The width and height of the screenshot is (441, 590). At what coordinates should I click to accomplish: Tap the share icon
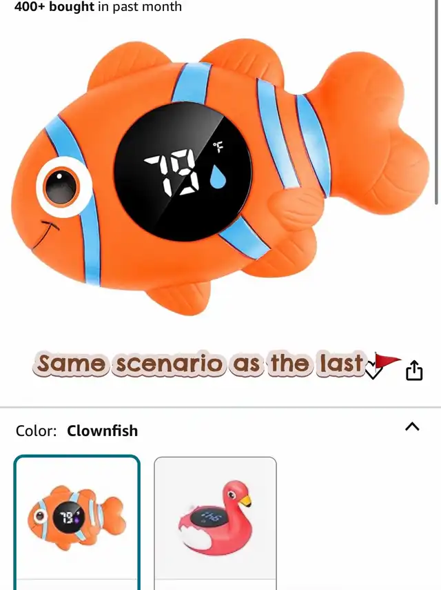click(414, 371)
